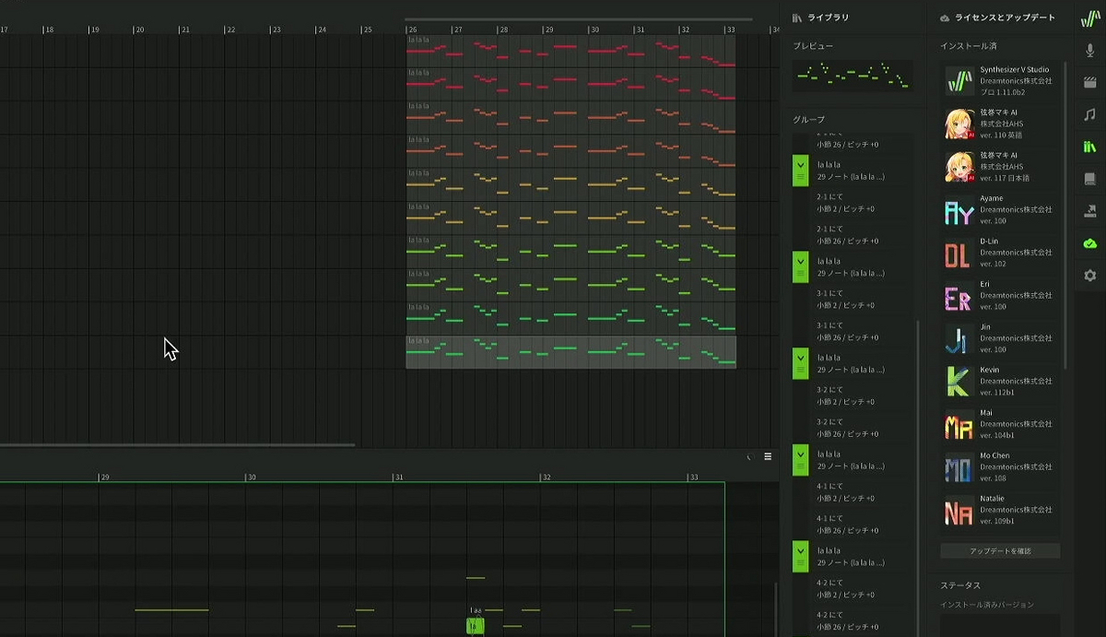Select the green selected note in piano roll
This screenshot has height=637, width=1106.
click(475, 626)
